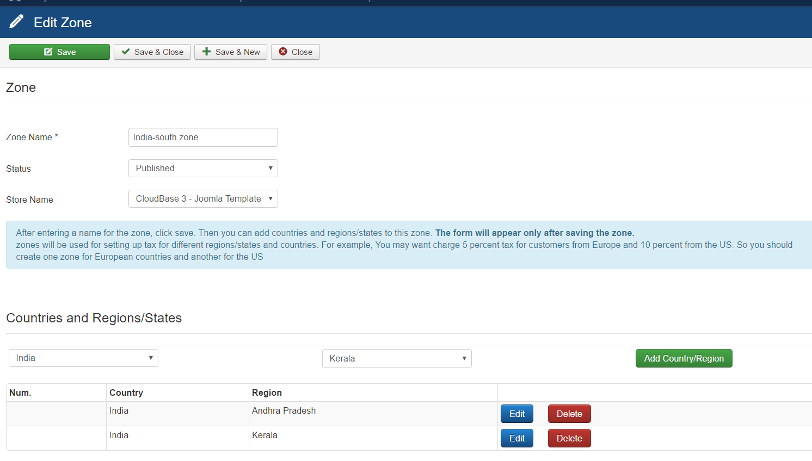Screen dimensions: 812x461
Task: Edit the Andhra Pradesh region row
Action: click(x=516, y=414)
